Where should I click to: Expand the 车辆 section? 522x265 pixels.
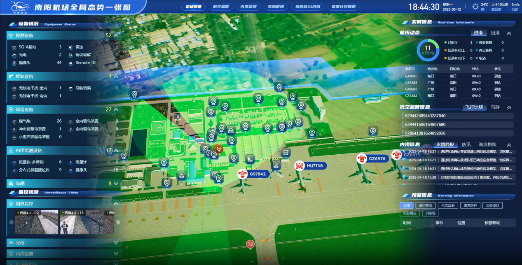116,184
